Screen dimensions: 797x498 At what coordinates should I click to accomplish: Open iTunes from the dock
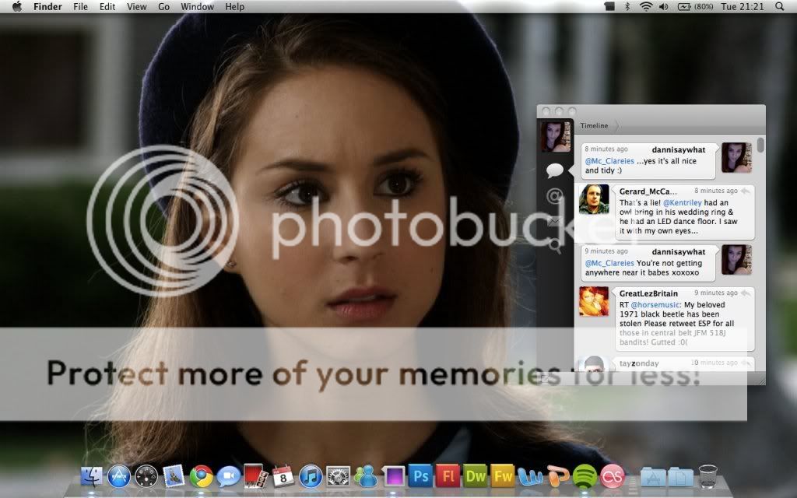click(x=311, y=475)
